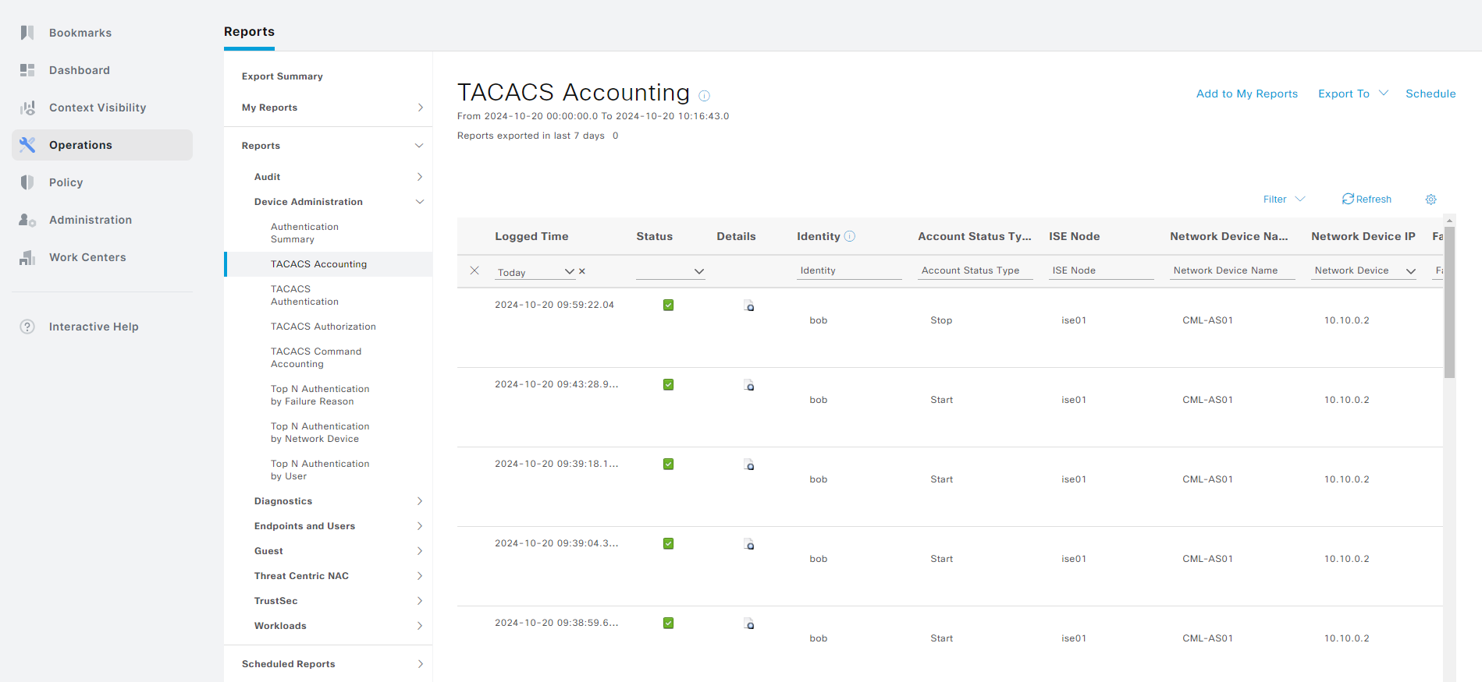Open table settings gear icon
The height and width of the screenshot is (682, 1482).
tap(1430, 200)
